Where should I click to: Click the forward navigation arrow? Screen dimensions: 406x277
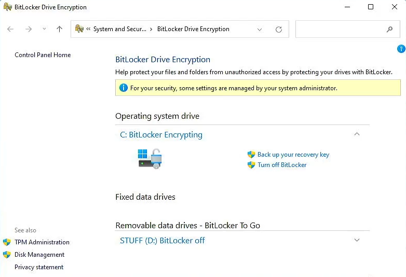[29, 29]
